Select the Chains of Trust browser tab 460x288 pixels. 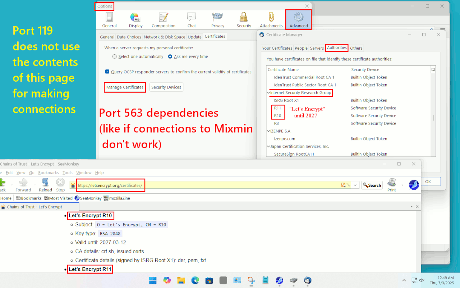point(39,207)
